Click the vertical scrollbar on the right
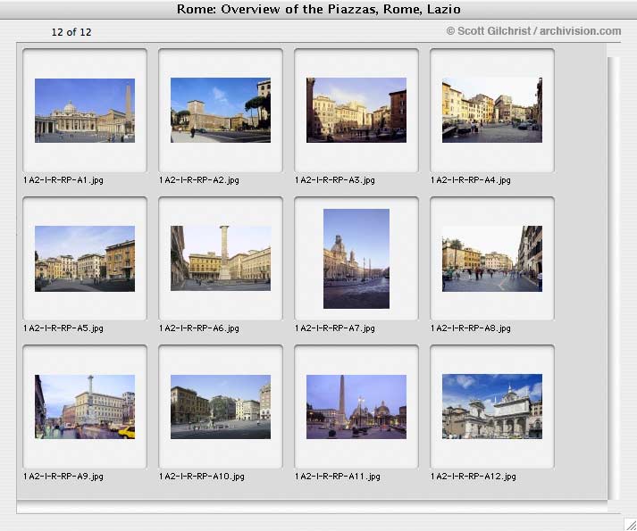 (x=614, y=278)
